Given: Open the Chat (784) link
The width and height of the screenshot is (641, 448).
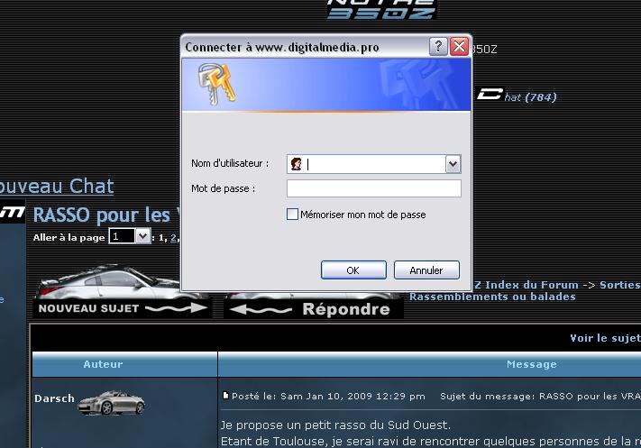Looking at the screenshot, I should [517, 96].
